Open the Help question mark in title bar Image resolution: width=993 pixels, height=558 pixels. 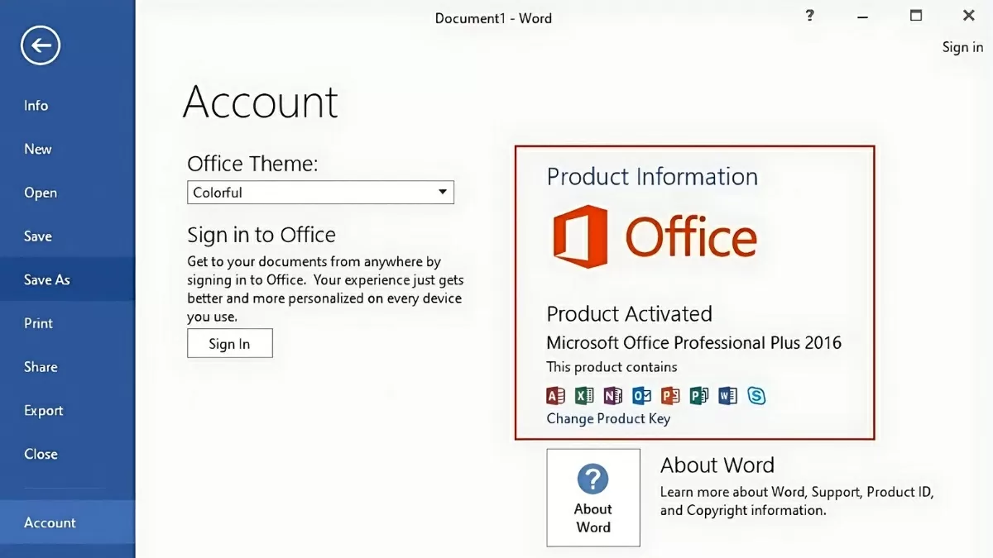pyautogui.click(x=809, y=16)
